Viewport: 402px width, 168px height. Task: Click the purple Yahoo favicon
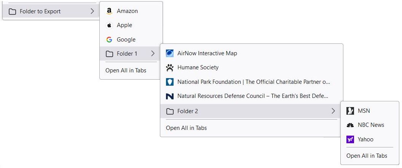[x=350, y=139]
